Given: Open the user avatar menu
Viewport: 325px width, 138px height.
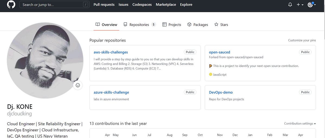Looking at the screenshot, I should click(x=312, y=5).
